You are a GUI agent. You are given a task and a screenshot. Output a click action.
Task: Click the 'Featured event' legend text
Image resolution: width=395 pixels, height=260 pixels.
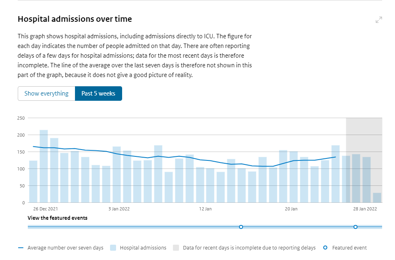coord(349,248)
